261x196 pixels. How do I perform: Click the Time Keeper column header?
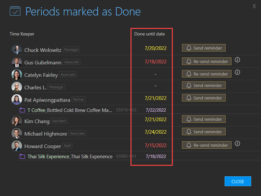coord(22,34)
